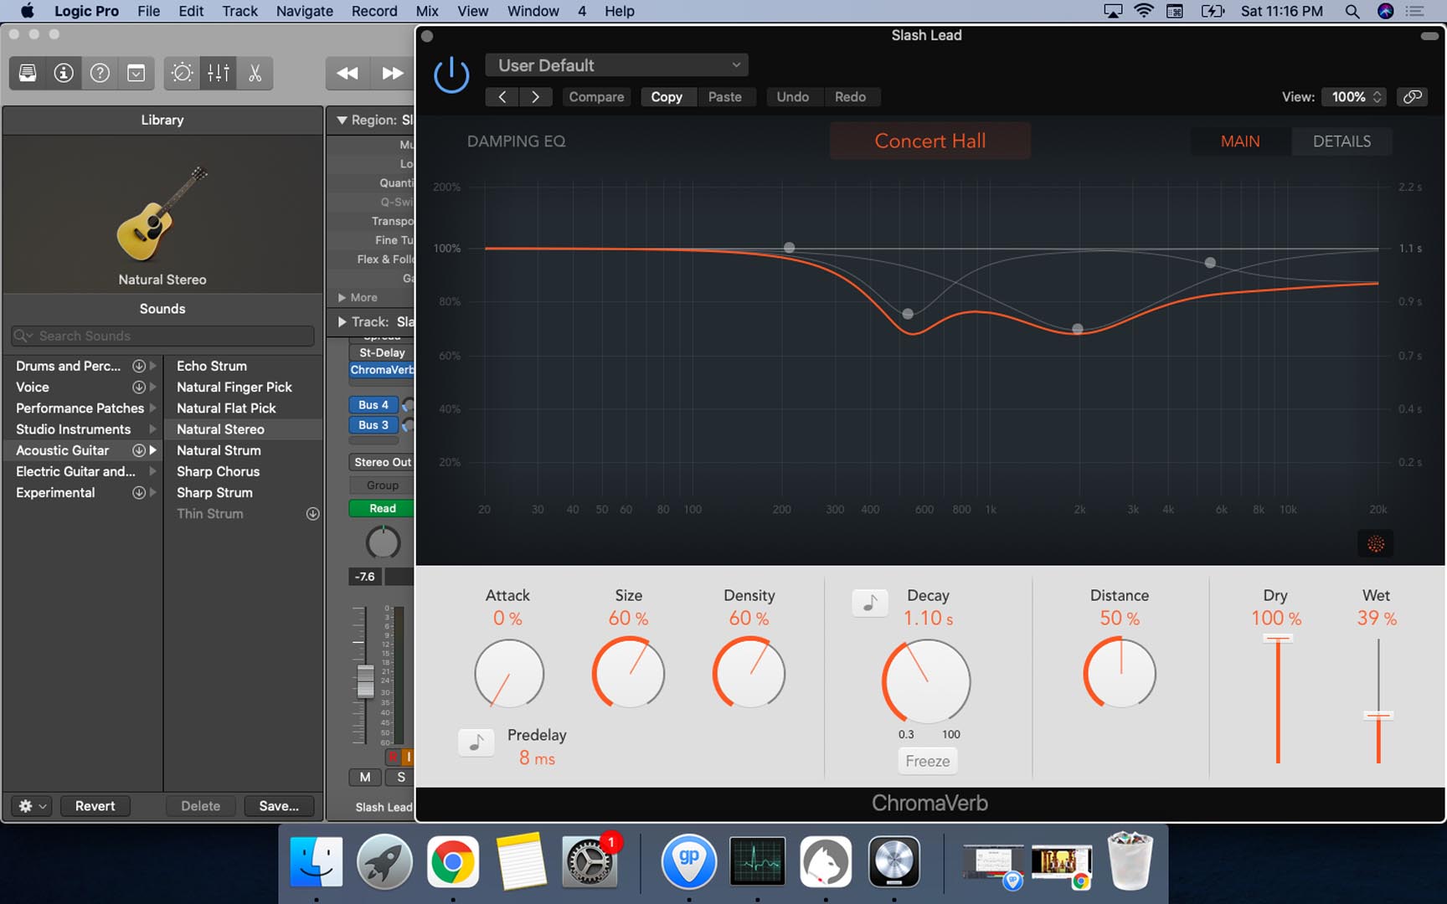Toggle Smart Controls dial icon
Screen dimensions: 1447x904
coord(182,73)
